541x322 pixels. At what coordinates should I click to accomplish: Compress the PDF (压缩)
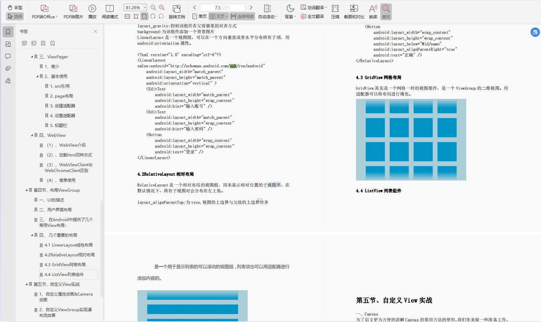pyautogui.click(x=335, y=12)
